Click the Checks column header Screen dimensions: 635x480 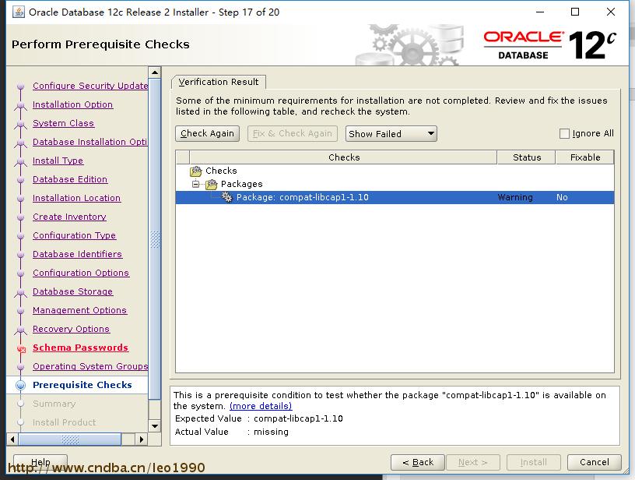[343, 157]
